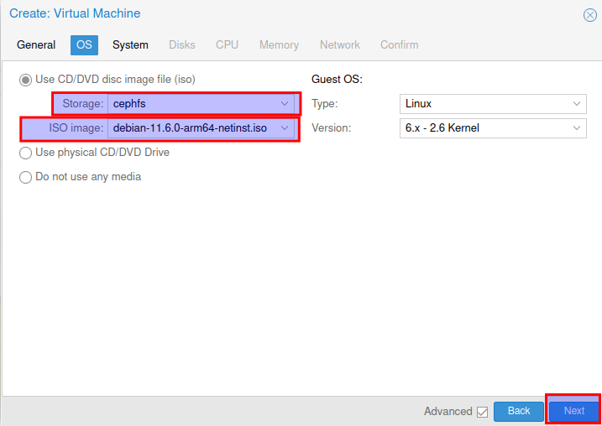Screen dimensions: 602x426
Task: Click the 6.x - 2.6 Kernel field
Action: click(x=483, y=128)
